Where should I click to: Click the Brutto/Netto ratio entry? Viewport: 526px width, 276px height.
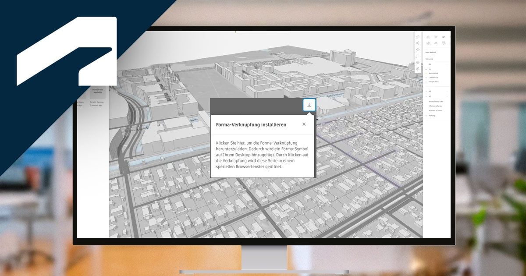436,102
